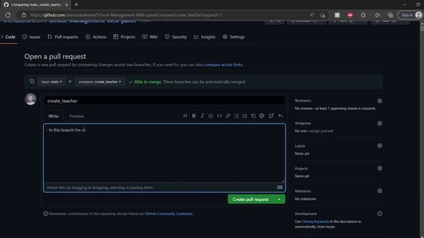Screen dimensions: 424x238
Task: Open browser Favorites toolbar icon
Action: pos(377,15)
